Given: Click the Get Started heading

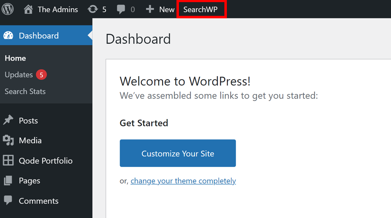Looking at the screenshot, I should click(144, 123).
